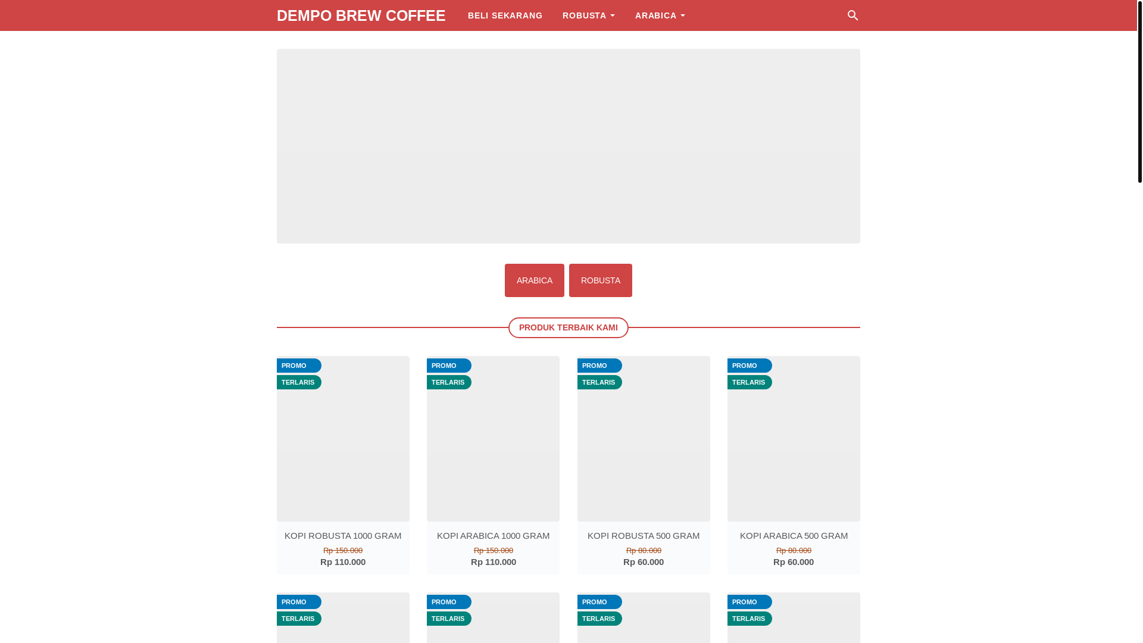Open Kopi Robusta 1000 Gram product image
The height and width of the screenshot is (643, 1143).
pos(343,439)
